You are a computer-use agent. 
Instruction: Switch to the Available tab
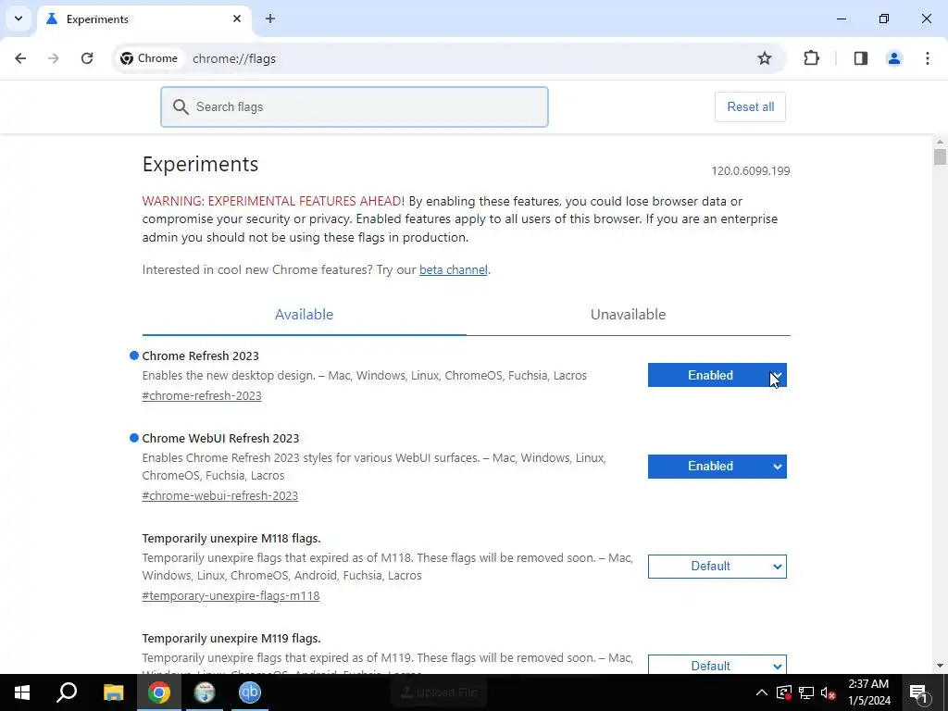click(x=304, y=315)
